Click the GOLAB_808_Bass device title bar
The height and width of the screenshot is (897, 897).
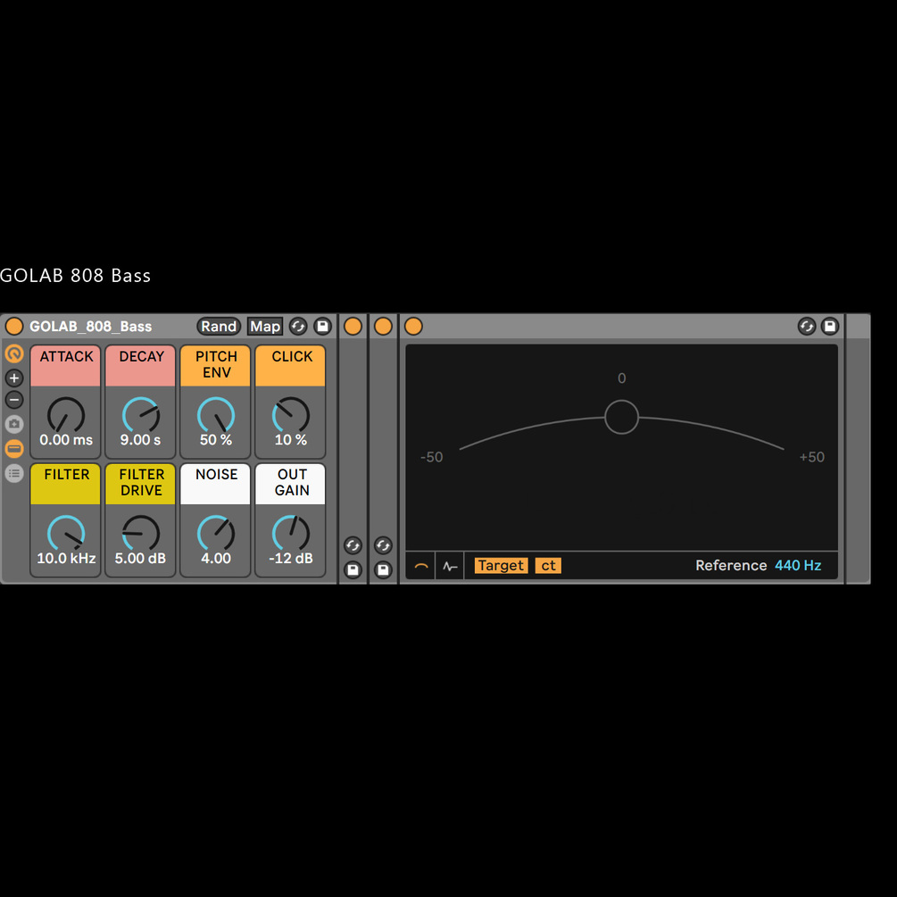pos(89,327)
